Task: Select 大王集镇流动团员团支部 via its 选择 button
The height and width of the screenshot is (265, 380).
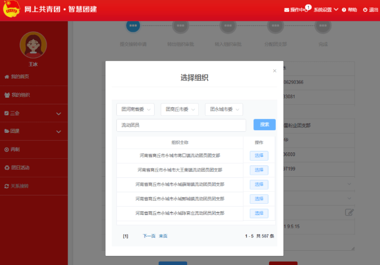Action: click(259, 170)
